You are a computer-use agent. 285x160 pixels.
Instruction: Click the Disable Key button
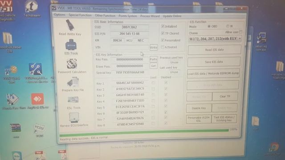pyautogui.click(x=199, y=108)
